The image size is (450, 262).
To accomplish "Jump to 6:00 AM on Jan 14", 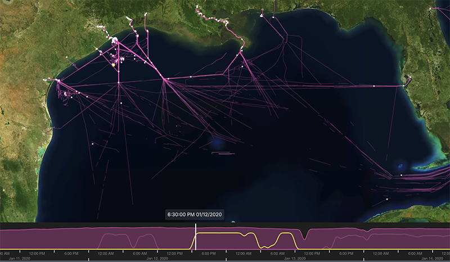I will pos(415,254).
